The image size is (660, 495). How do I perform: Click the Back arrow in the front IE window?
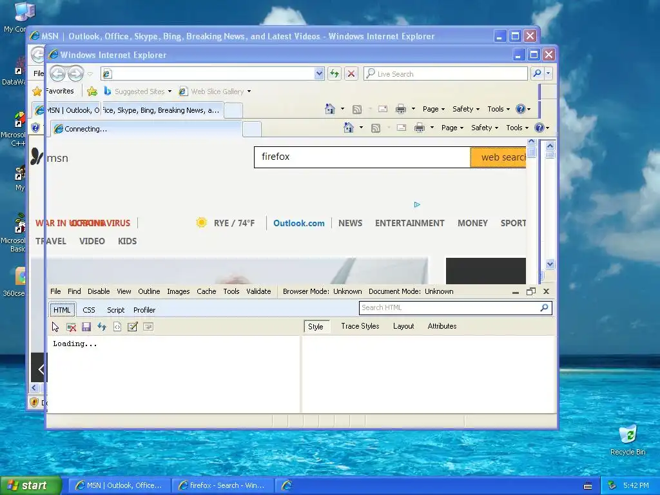click(57, 73)
